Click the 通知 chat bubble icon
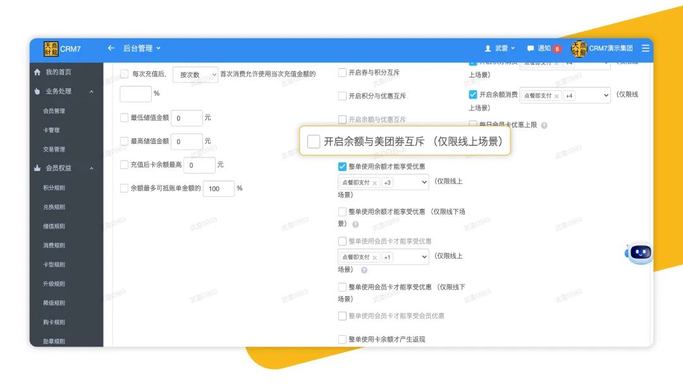Screen dimensions: 683x385 tap(530, 48)
